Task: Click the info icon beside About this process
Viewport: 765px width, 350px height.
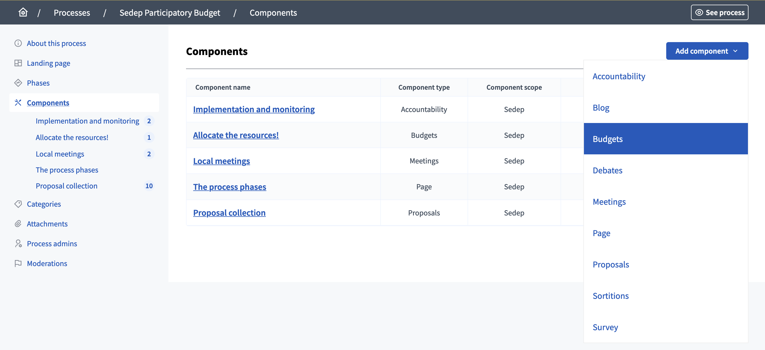Action: tap(18, 43)
